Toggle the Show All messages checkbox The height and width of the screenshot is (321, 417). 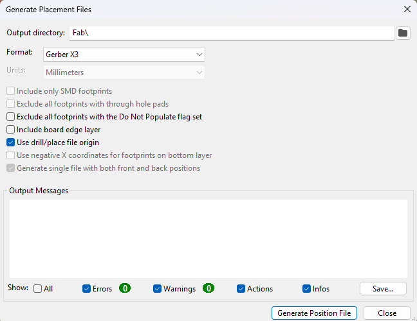pyautogui.click(x=38, y=289)
